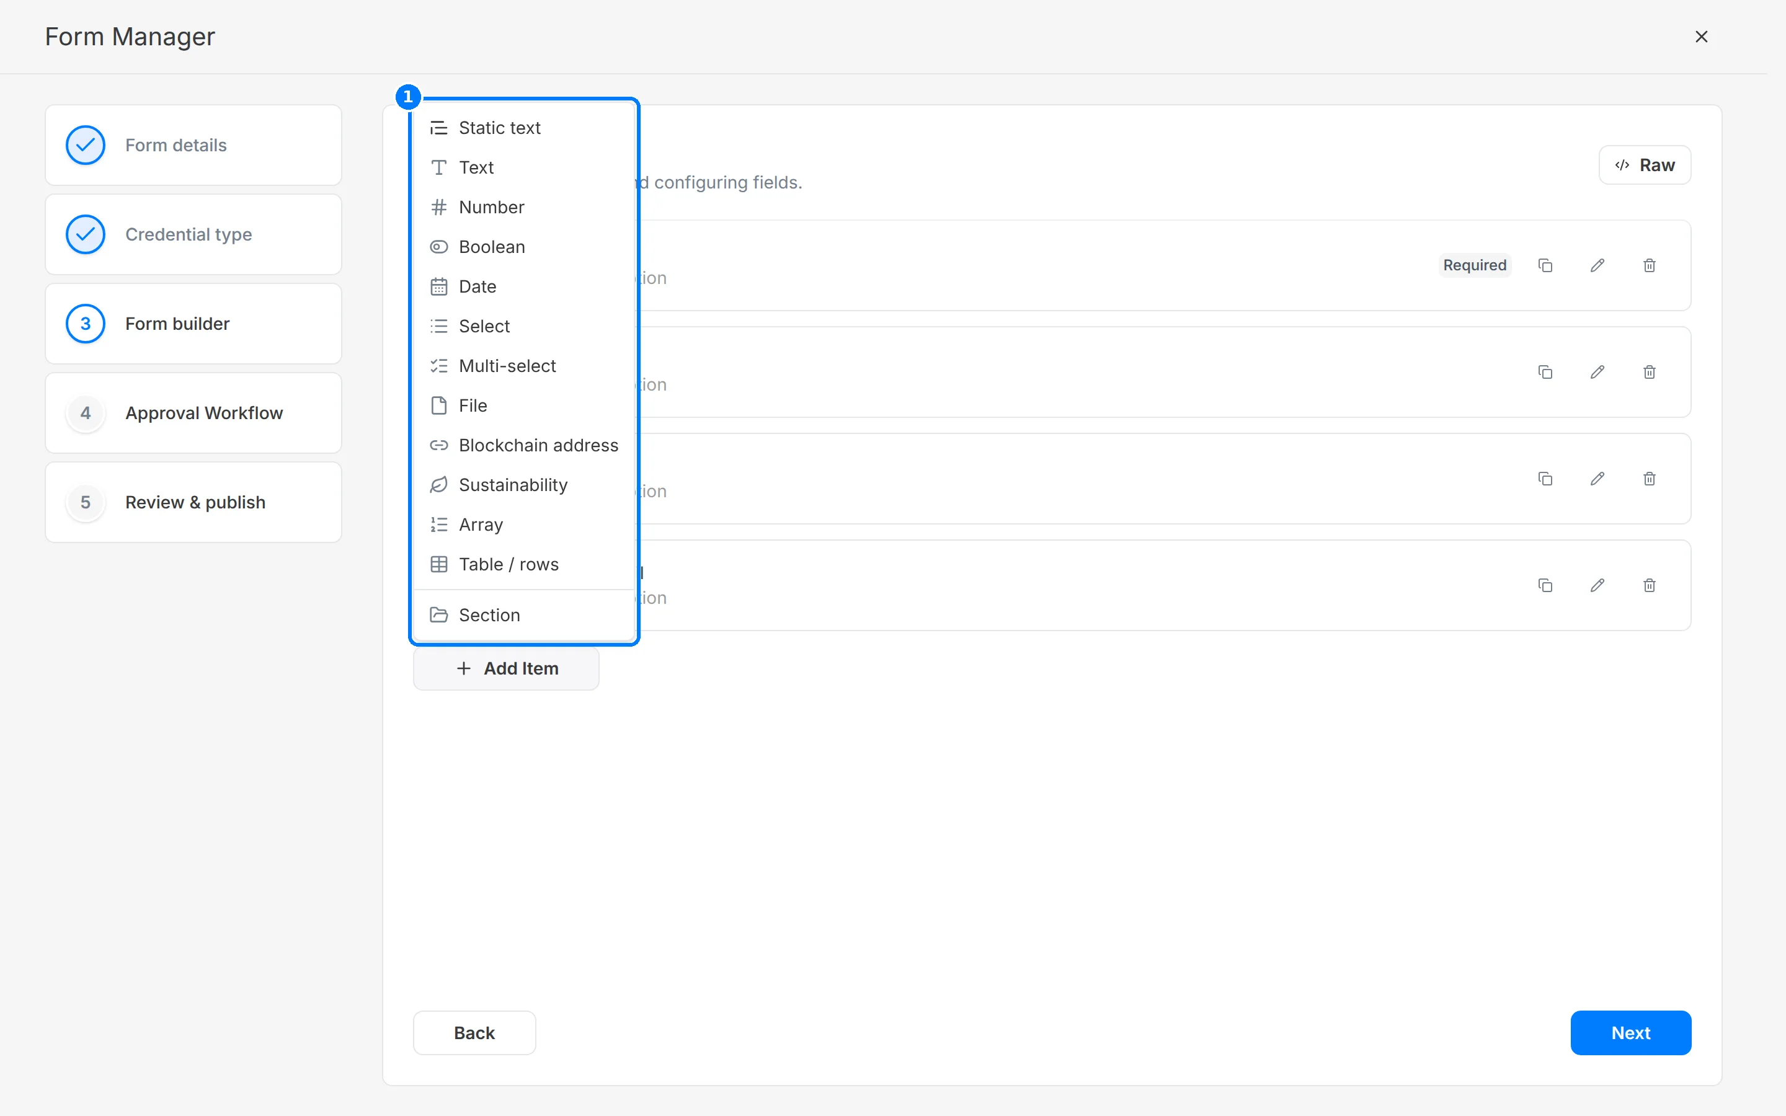Screen dimensions: 1786x1116
Task: Delete the Required field row
Action: point(1650,266)
